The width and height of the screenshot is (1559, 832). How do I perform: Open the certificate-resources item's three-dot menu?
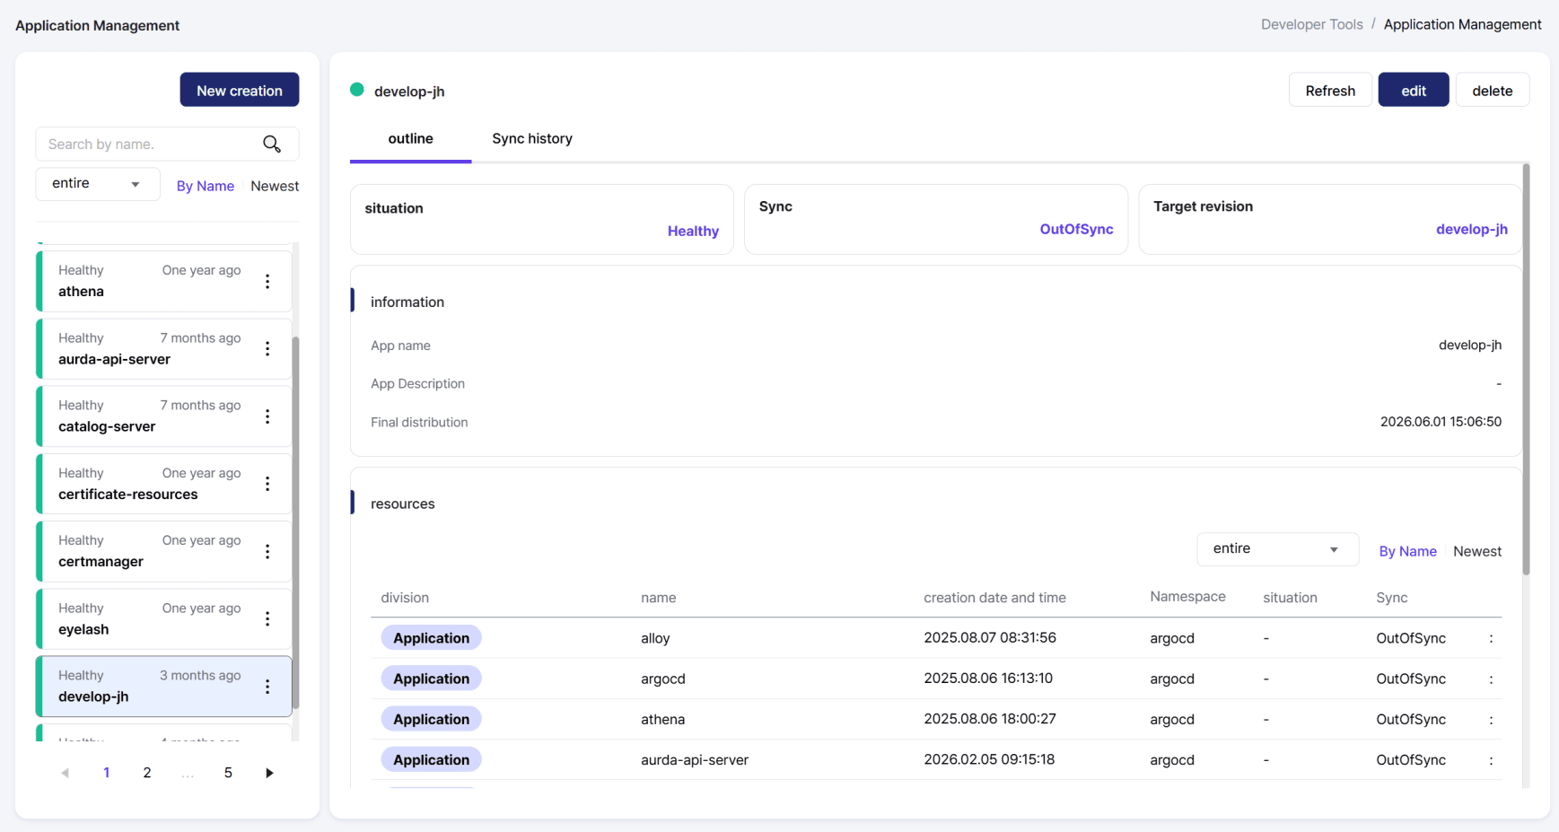pyautogui.click(x=267, y=484)
